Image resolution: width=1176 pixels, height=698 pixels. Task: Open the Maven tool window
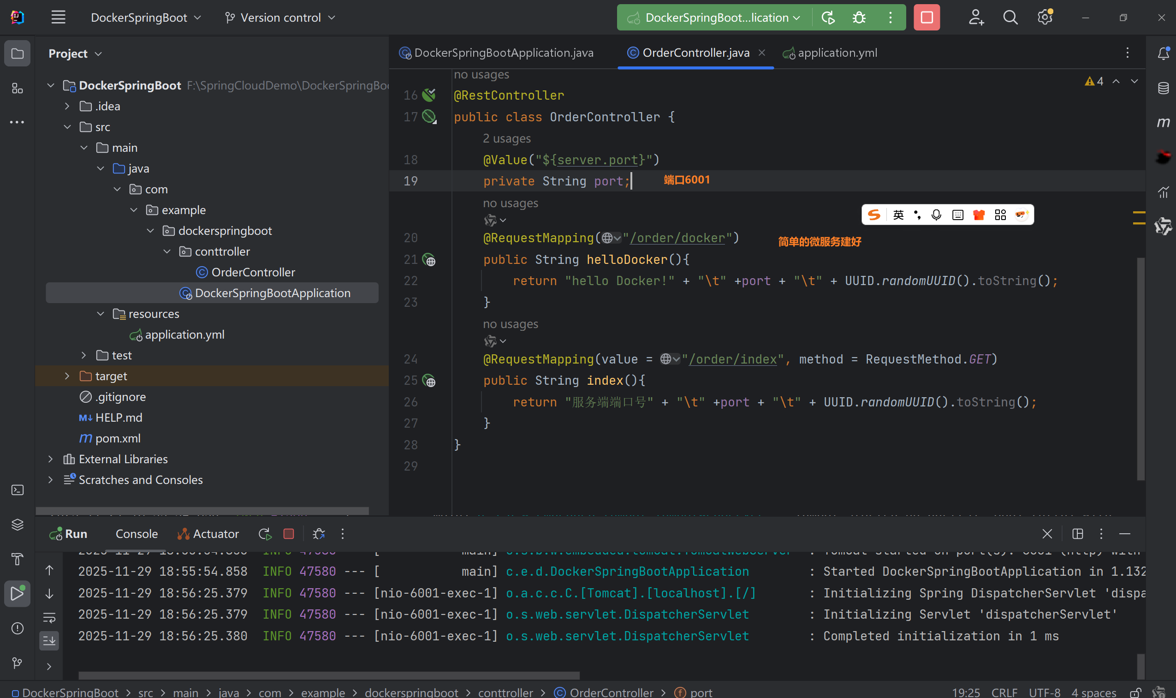click(1163, 122)
